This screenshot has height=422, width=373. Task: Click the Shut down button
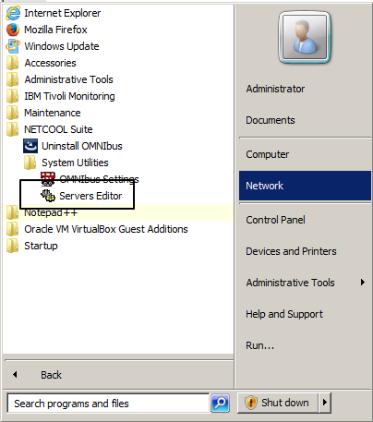point(278,403)
